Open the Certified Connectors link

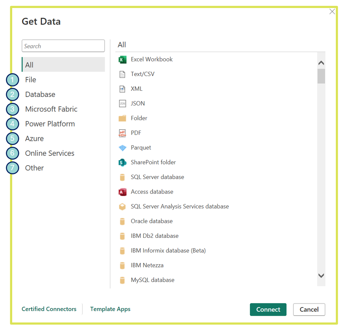tap(49, 309)
